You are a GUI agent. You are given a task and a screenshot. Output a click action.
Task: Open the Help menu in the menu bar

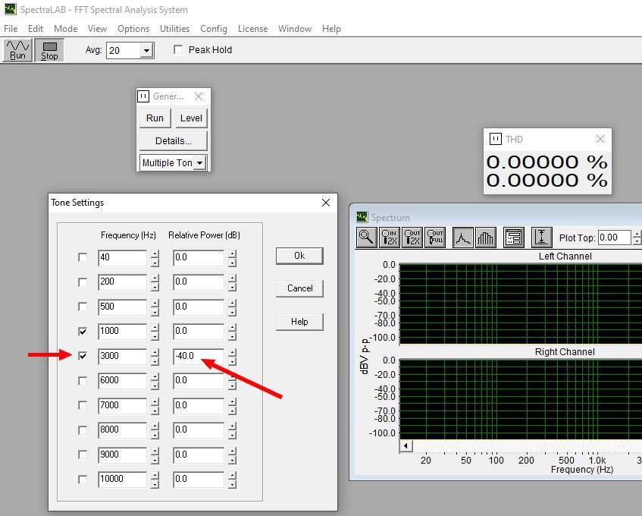pos(331,29)
